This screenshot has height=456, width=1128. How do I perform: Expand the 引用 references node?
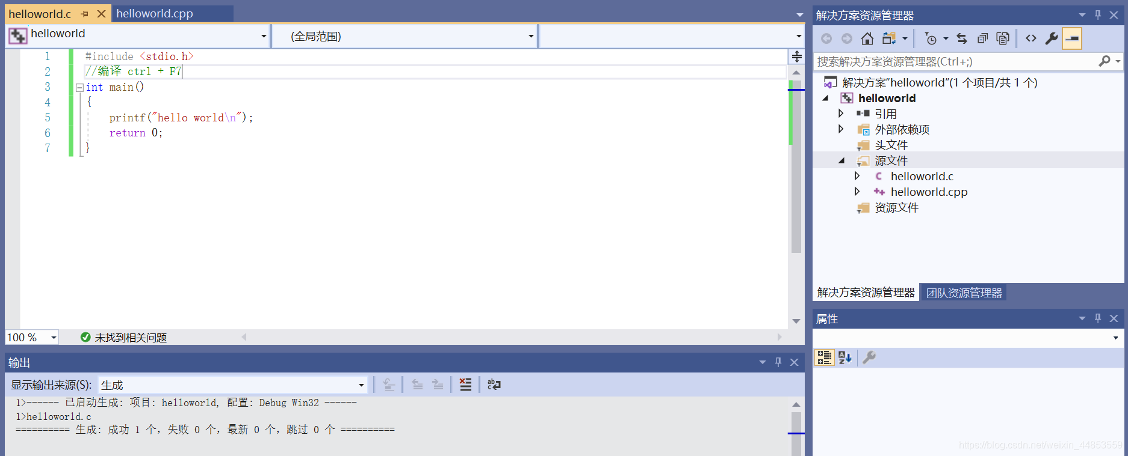(x=841, y=113)
